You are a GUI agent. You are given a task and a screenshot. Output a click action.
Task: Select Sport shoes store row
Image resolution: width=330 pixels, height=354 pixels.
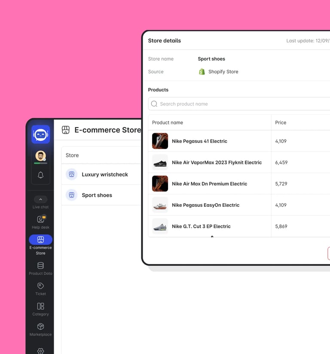coord(101,195)
